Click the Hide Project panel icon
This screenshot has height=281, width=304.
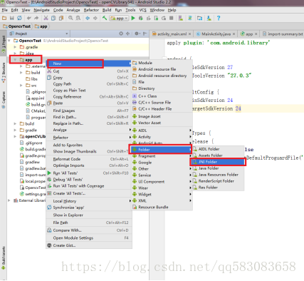point(145,34)
